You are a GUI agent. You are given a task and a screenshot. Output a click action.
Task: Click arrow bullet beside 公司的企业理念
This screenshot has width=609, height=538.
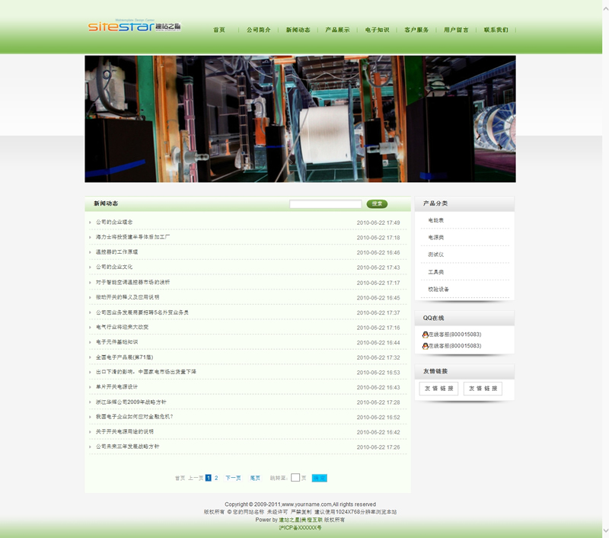(90, 223)
